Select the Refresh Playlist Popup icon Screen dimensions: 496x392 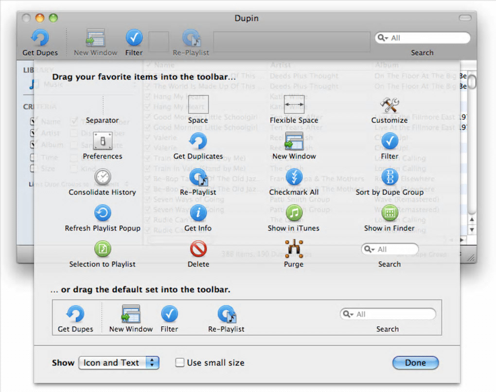pos(103,213)
